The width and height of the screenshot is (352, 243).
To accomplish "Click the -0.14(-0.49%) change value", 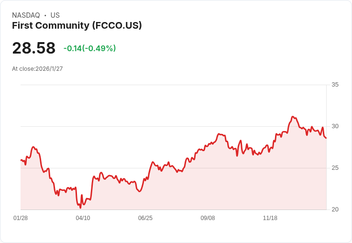I will [89, 48].
